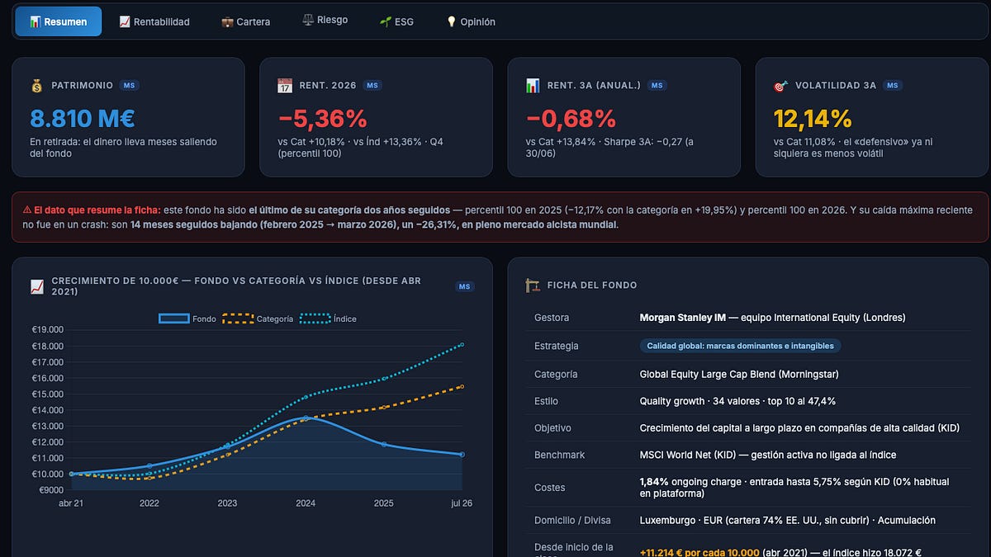Screen dimensions: 991x557
Task: Select the ESG tab
Action: tap(397, 21)
